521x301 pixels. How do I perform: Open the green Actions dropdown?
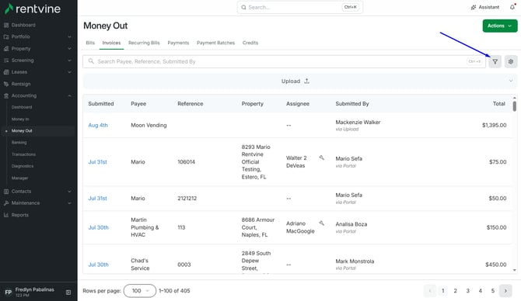click(x=500, y=26)
